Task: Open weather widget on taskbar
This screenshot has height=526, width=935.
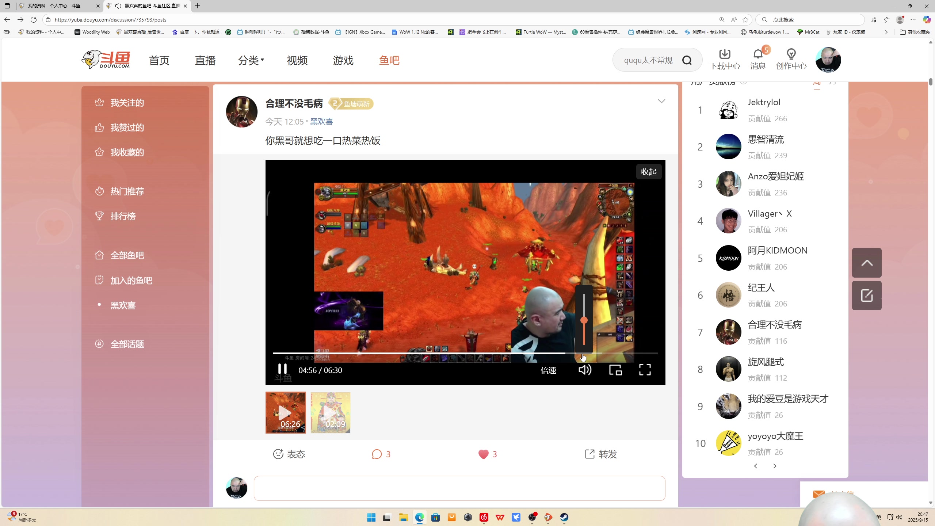Action: coord(22,517)
